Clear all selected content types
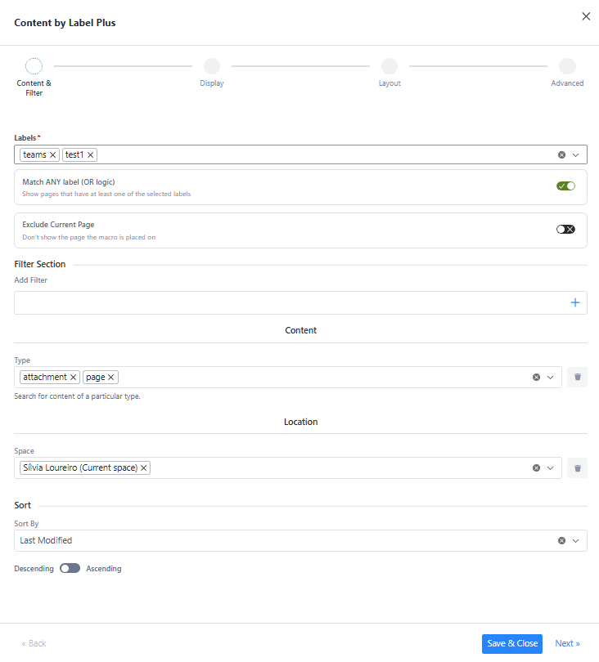The height and width of the screenshot is (662, 599). coord(536,377)
